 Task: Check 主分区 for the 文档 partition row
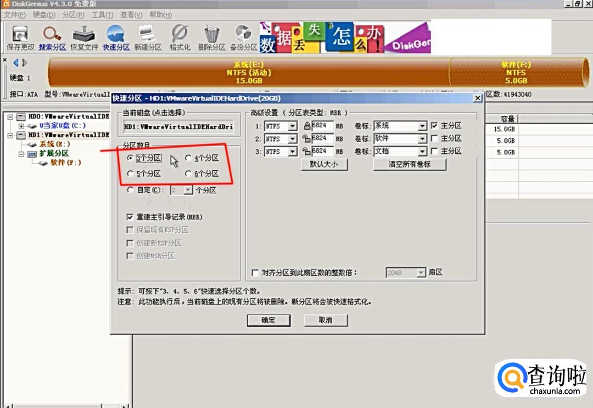(x=434, y=151)
